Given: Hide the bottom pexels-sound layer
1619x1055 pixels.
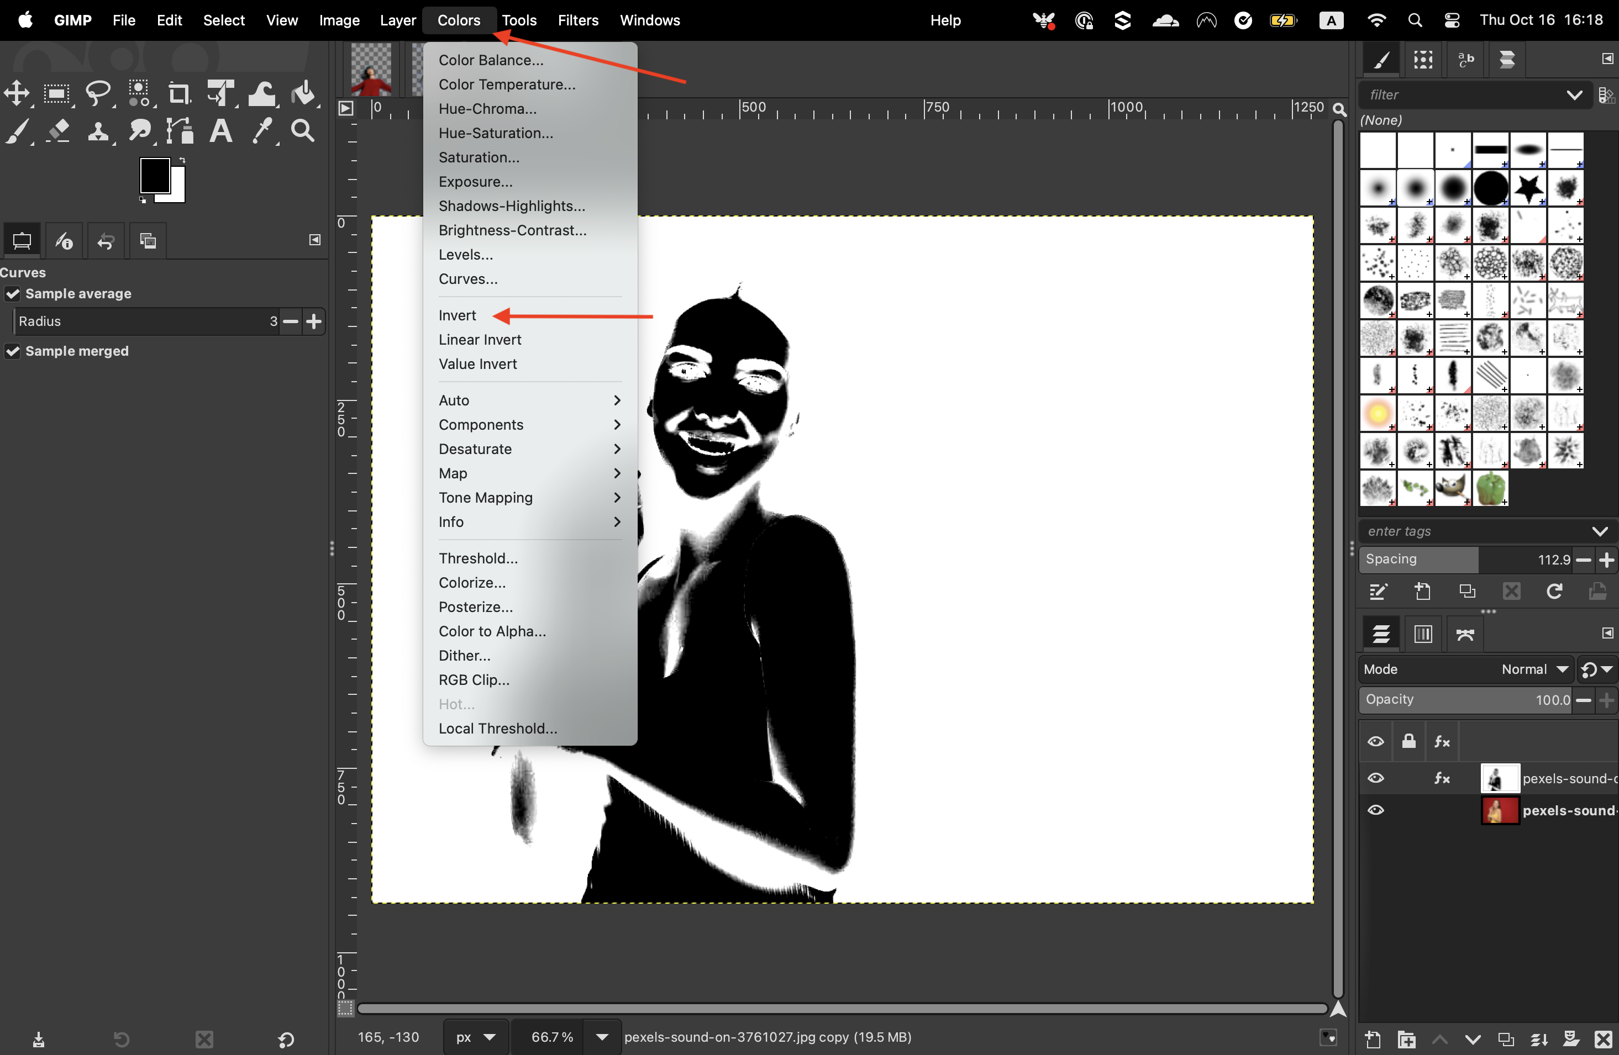Looking at the screenshot, I should [x=1375, y=810].
